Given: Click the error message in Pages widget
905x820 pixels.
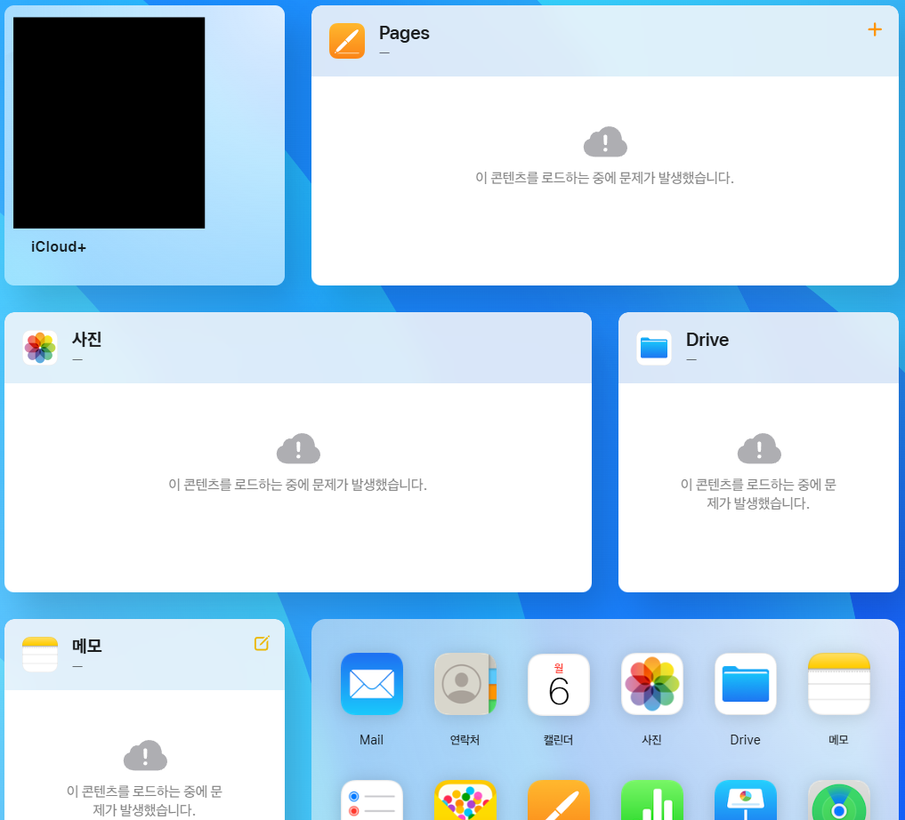Looking at the screenshot, I should click(x=604, y=178).
